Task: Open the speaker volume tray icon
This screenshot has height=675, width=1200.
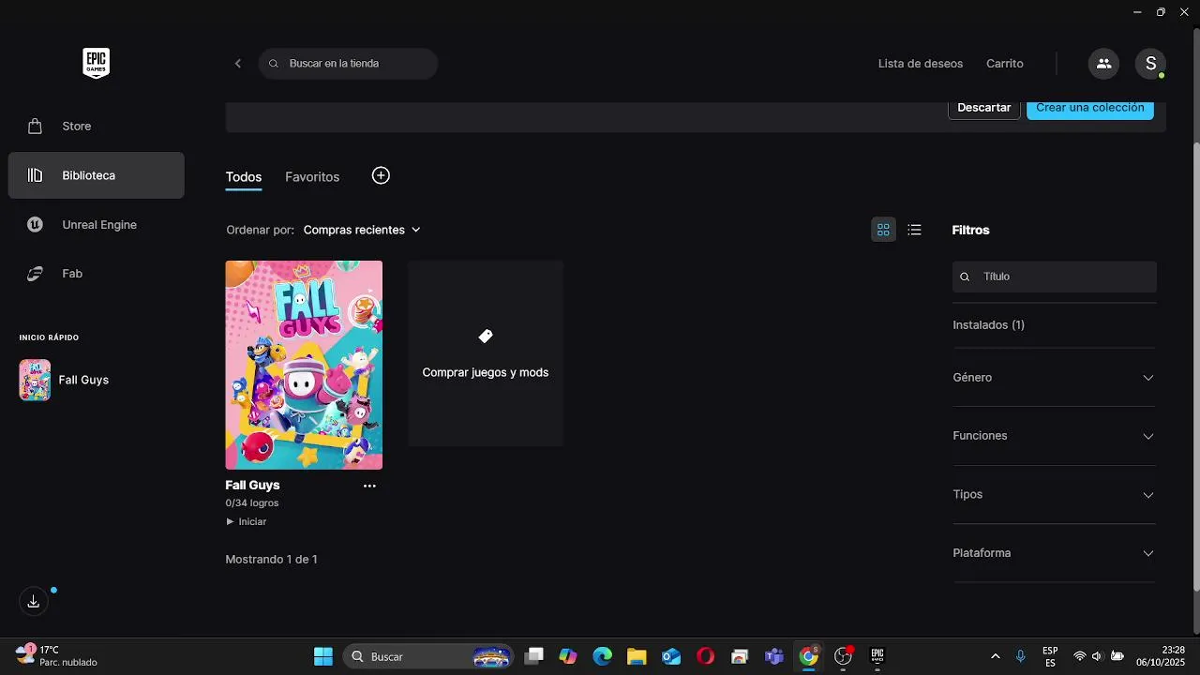Action: [x=1098, y=656]
